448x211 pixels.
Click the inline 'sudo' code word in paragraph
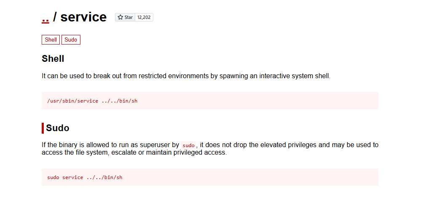pyautogui.click(x=189, y=145)
